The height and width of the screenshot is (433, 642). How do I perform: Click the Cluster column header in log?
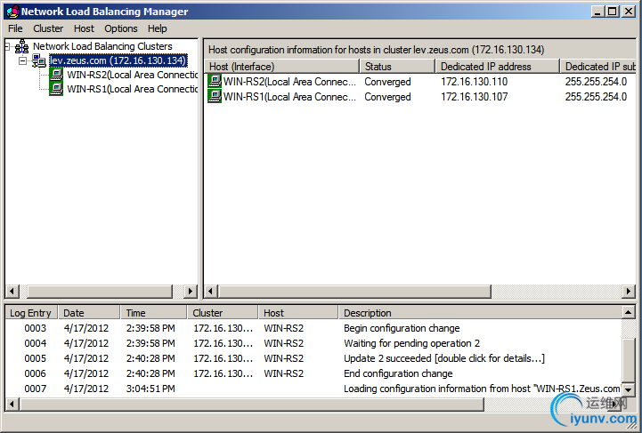point(223,313)
